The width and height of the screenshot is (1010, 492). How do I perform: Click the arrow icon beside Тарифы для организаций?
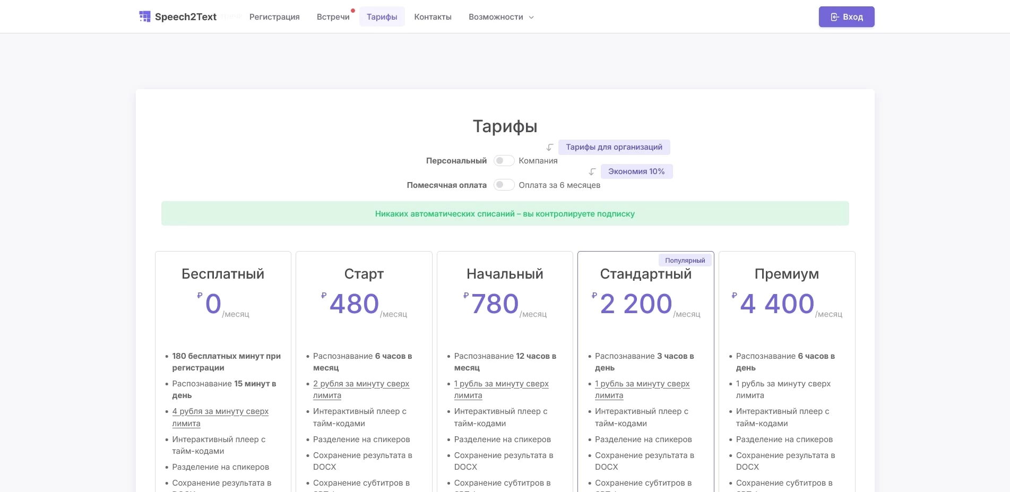tap(550, 148)
